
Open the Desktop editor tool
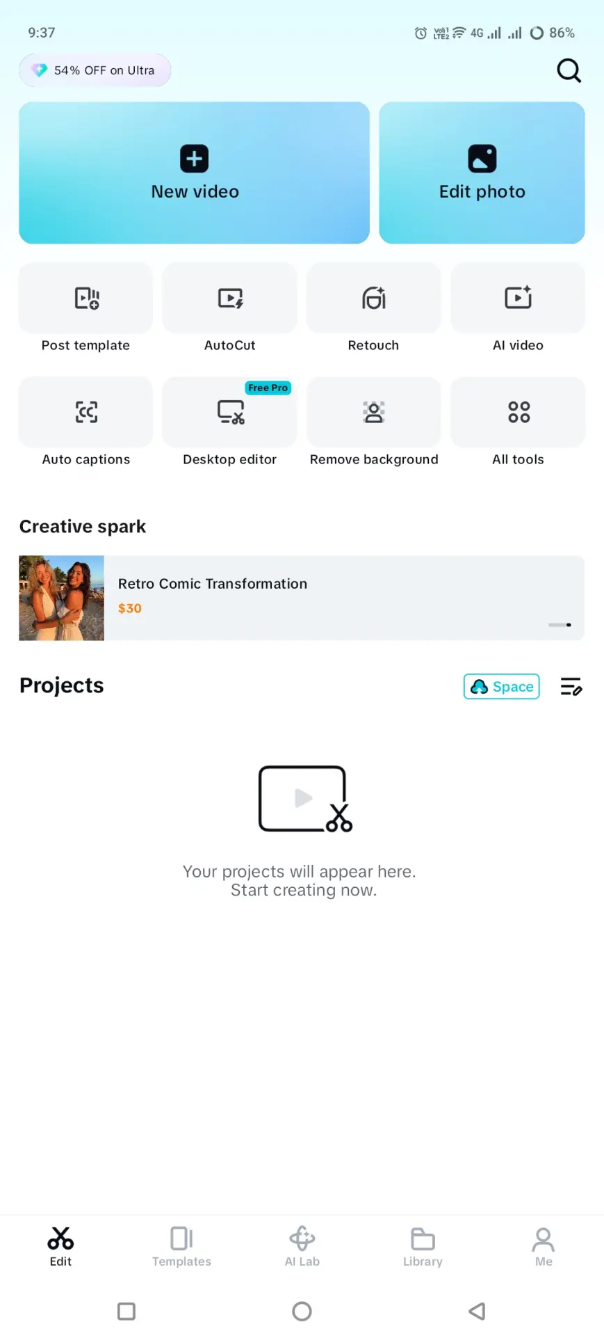pyautogui.click(x=230, y=412)
